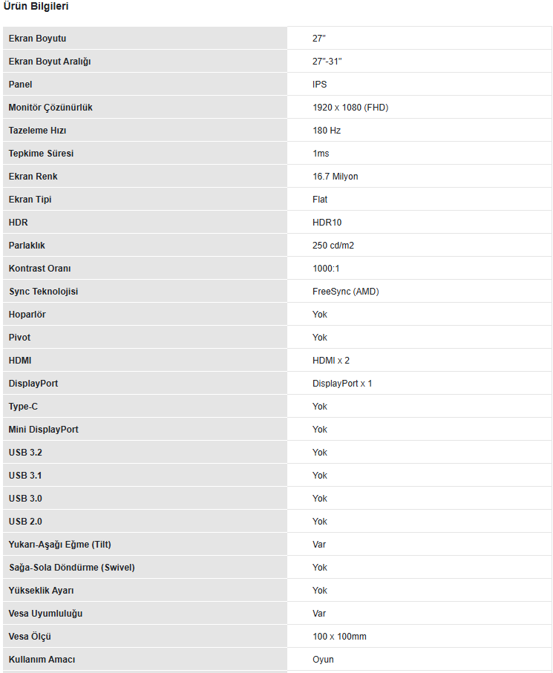This screenshot has width=553, height=673.
Task: Click the Ürün Bilgileri heading
Action: (x=37, y=7)
